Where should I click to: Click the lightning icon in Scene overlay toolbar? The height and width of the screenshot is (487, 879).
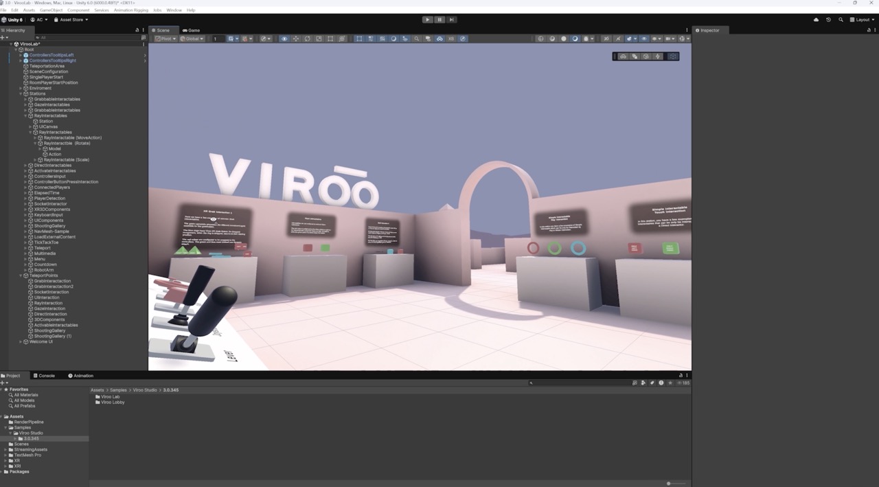(658, 56)
